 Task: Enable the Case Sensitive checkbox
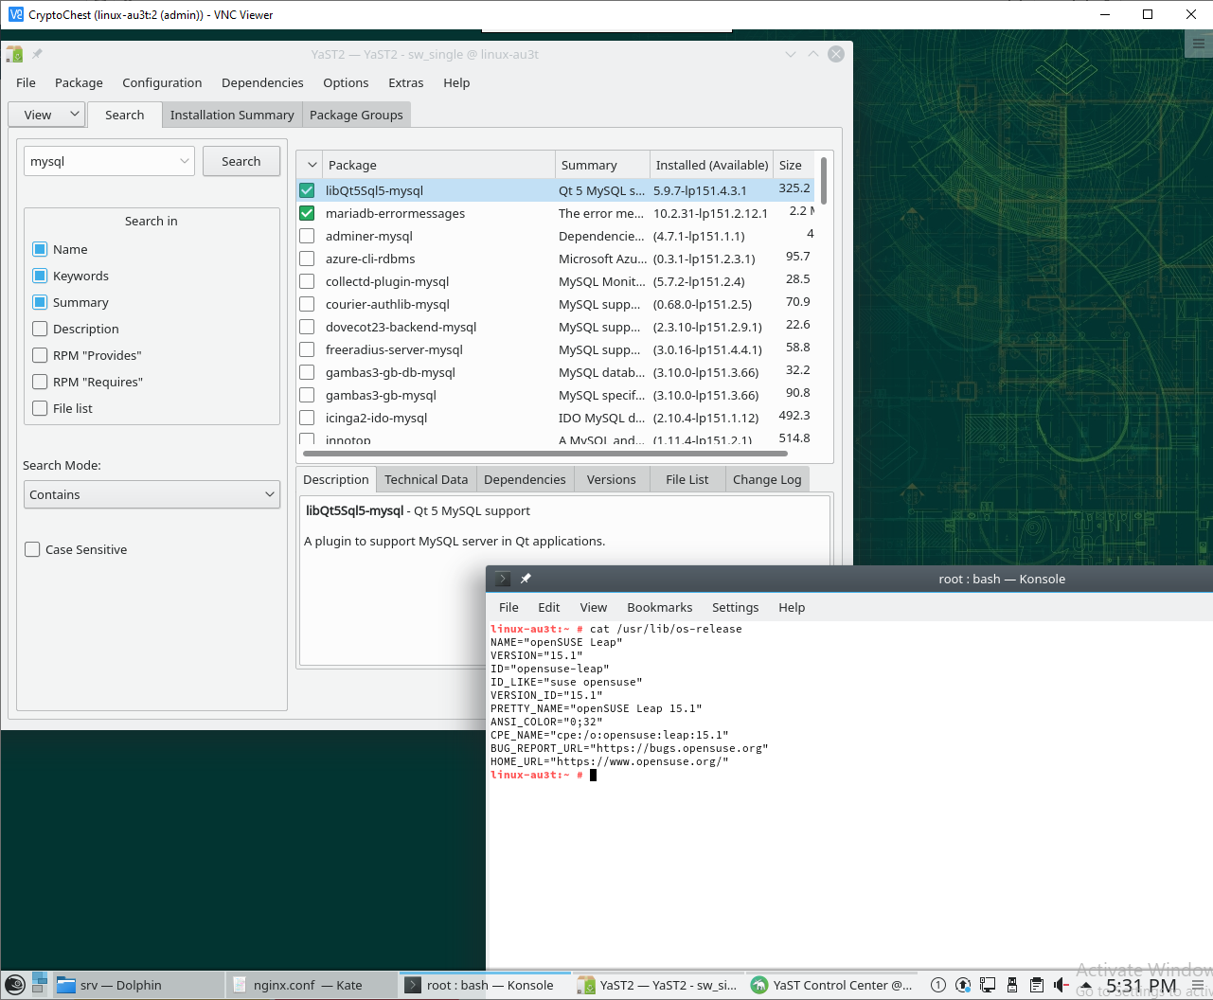tap(32, 549)
